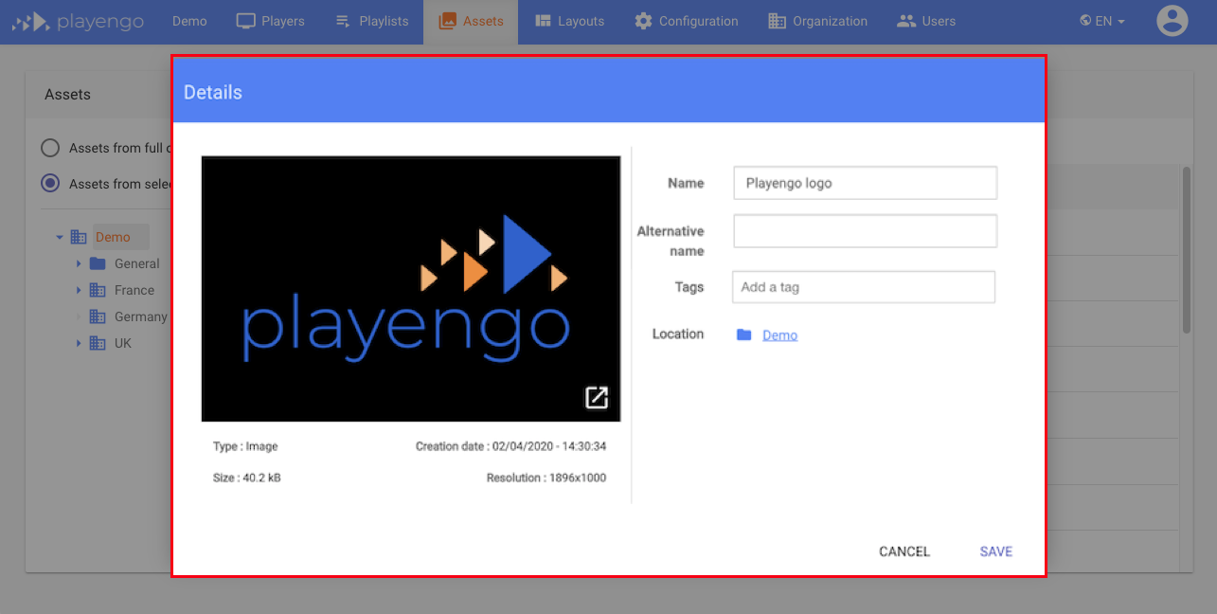Viewport: 1217px width, 614px height.
Task: Click the Configuration gear icon
Action: pyautogui.click(x=643, y=21)
